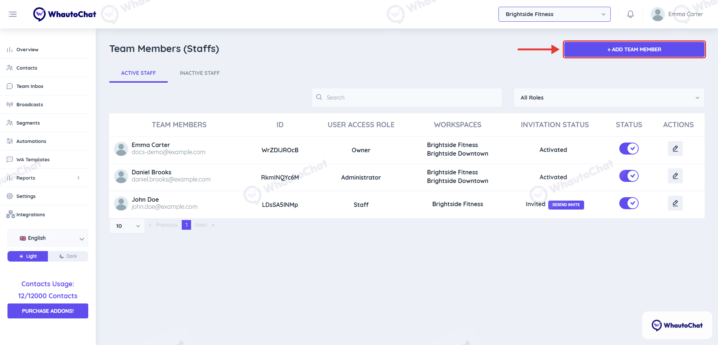Click the Team Inbox chat icon
718x345 pixels.
[x=10, y=86]
